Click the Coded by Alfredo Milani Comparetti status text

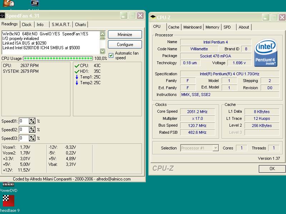pyautogui.click(x=72, y=179)
